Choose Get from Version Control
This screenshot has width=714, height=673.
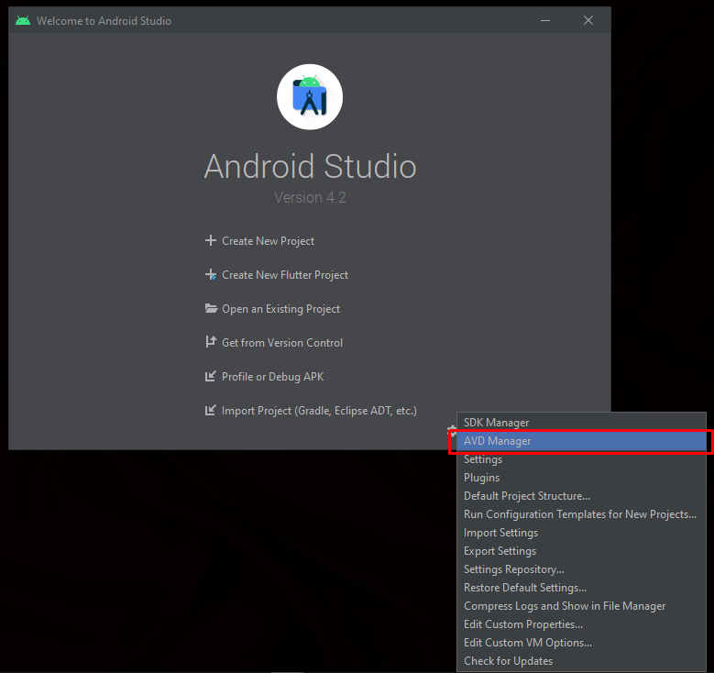282,343
